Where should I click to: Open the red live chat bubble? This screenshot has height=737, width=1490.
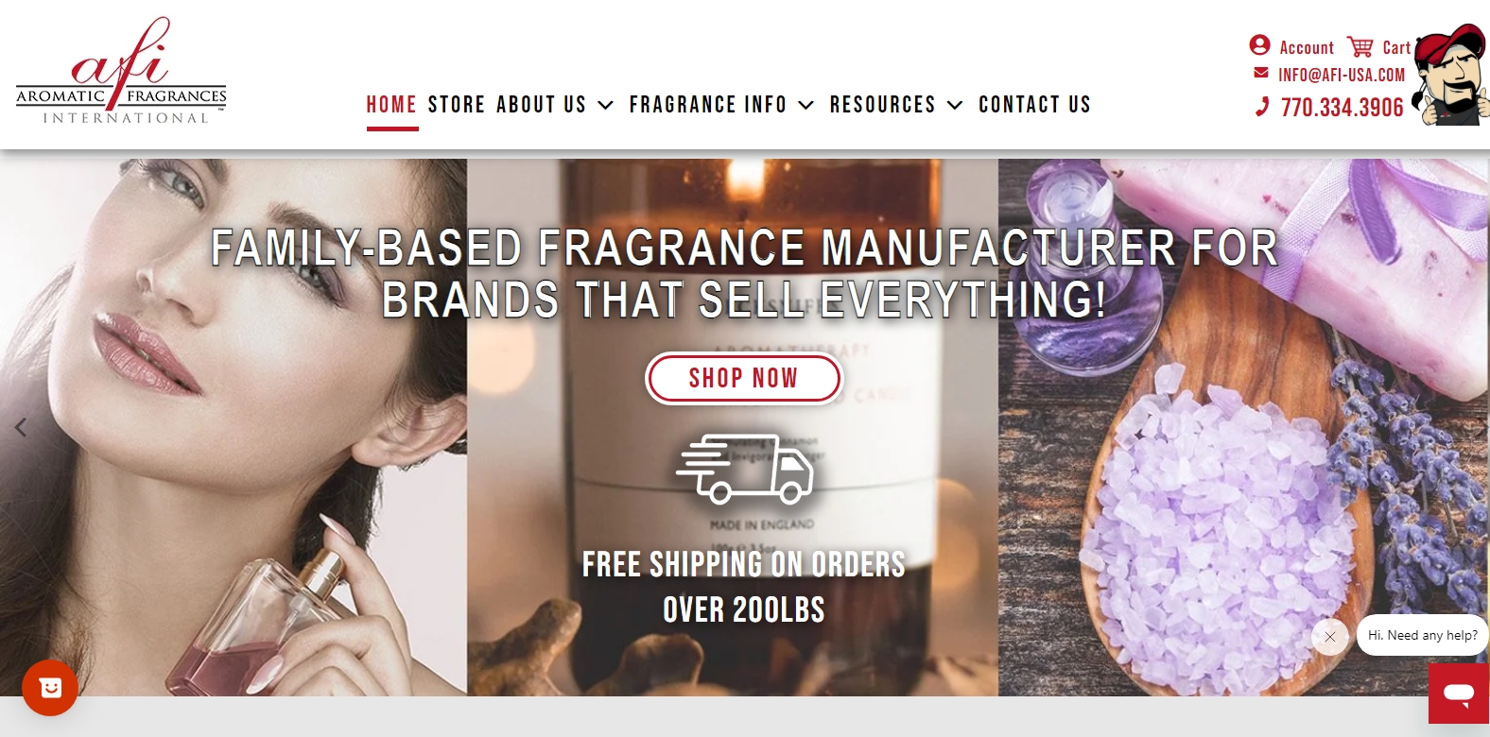(x=1459, y=694)
